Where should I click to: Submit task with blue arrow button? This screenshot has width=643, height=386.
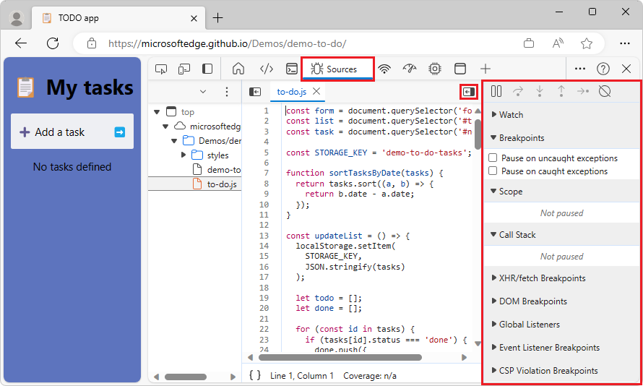coord(120,132)
